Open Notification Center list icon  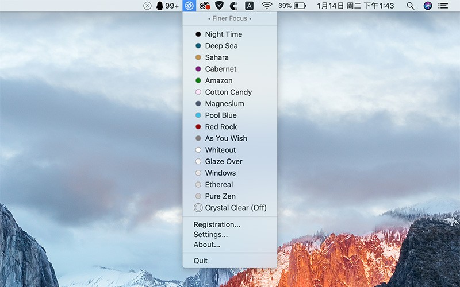point(443,6)
